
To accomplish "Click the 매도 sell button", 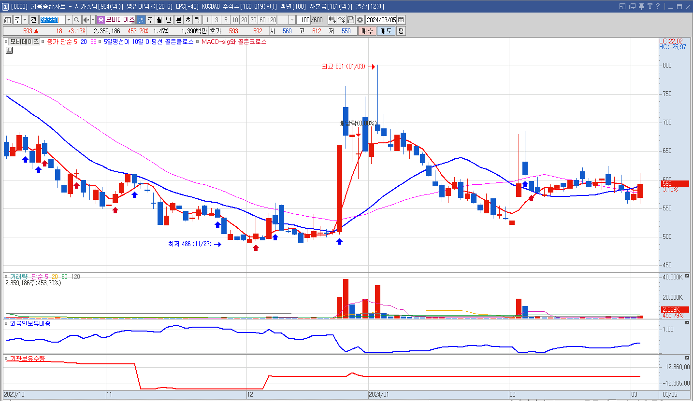I will point(386,31).
